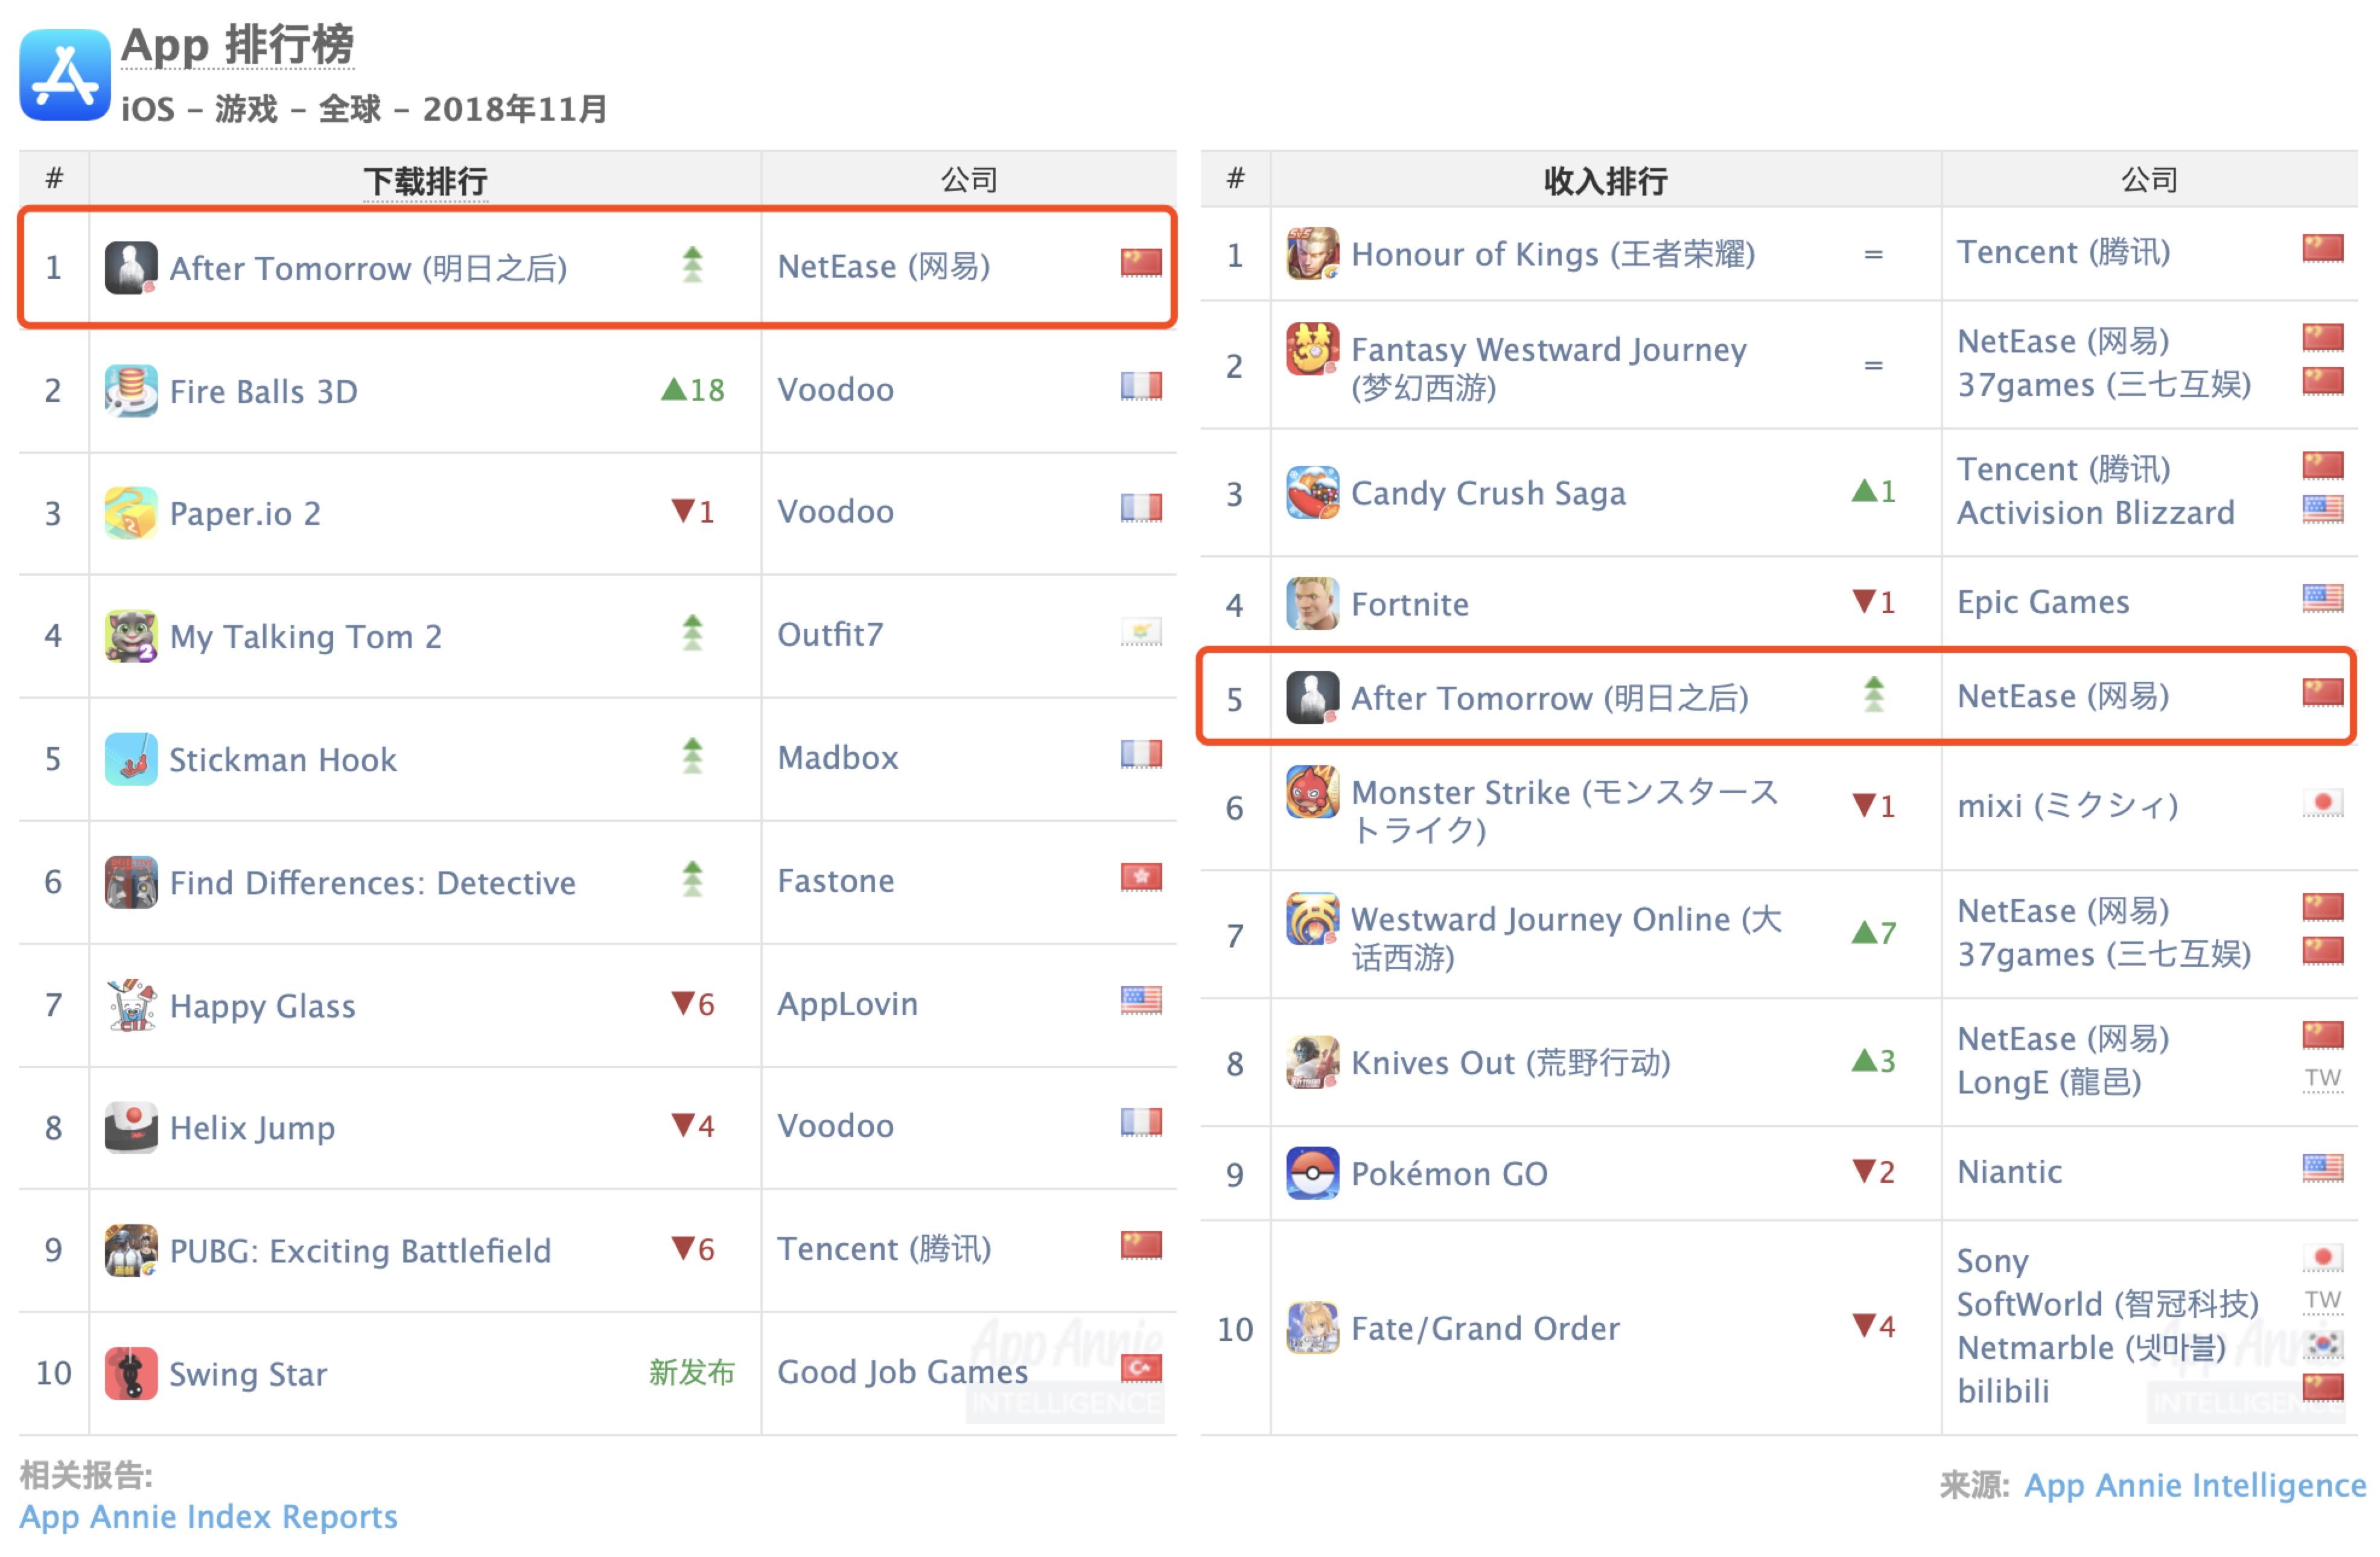Click the Japan flag beside mixi
Screen dimensions: 2380x1557
point(2322,803)
